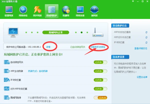Screen dimensions: 150x104
Task: Click the ARP攻击包拦截数 count value
Action: tap(146, 32)
